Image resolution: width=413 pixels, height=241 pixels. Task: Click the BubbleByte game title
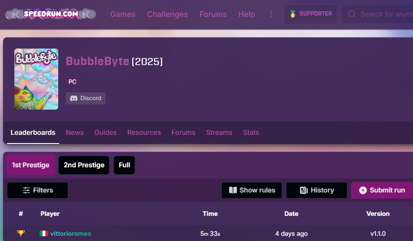(97, 61)
